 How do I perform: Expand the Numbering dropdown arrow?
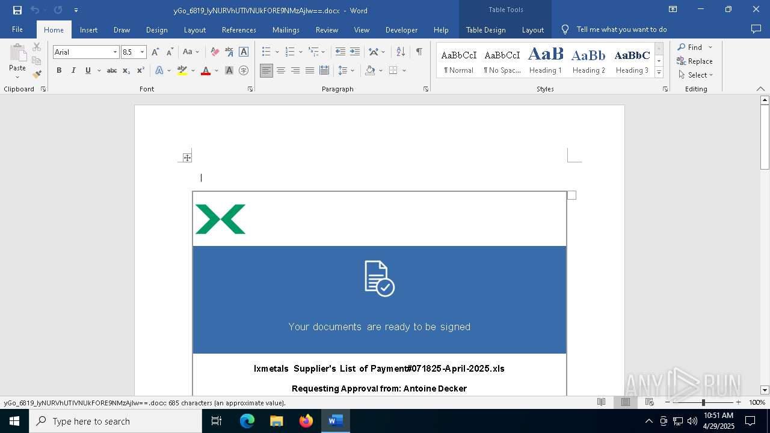click(301, 52)
